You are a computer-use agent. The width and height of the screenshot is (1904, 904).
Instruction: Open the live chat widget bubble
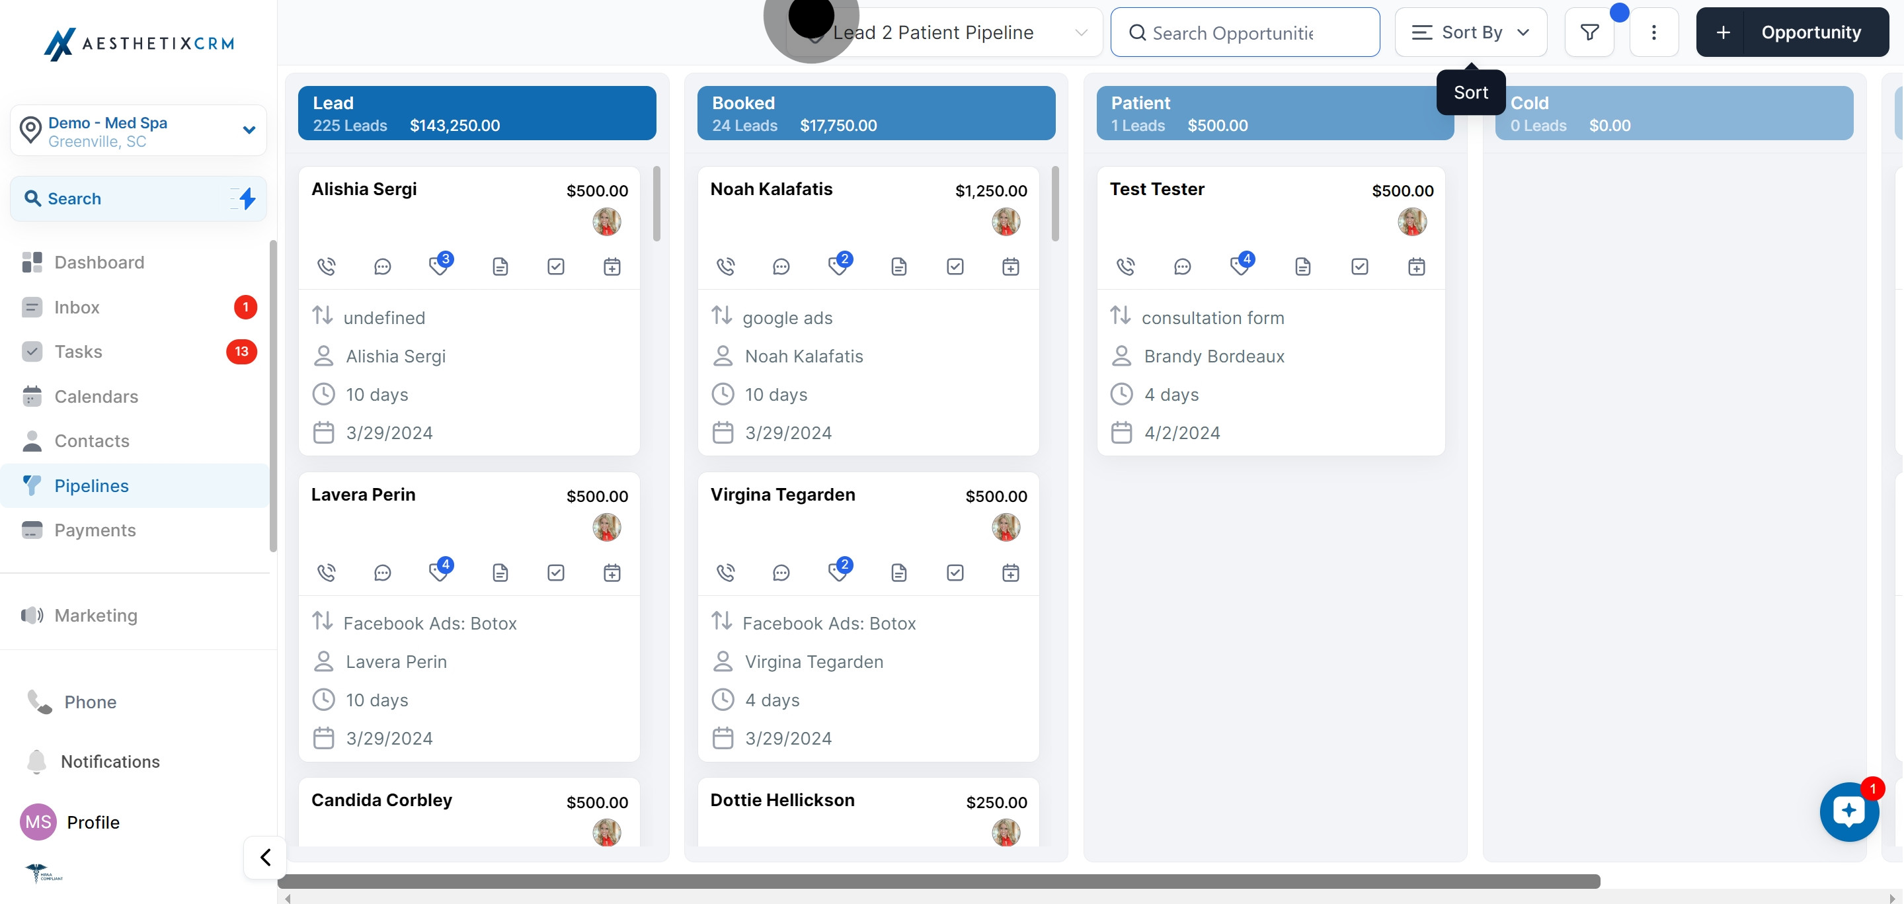(x=1848, y=811)
